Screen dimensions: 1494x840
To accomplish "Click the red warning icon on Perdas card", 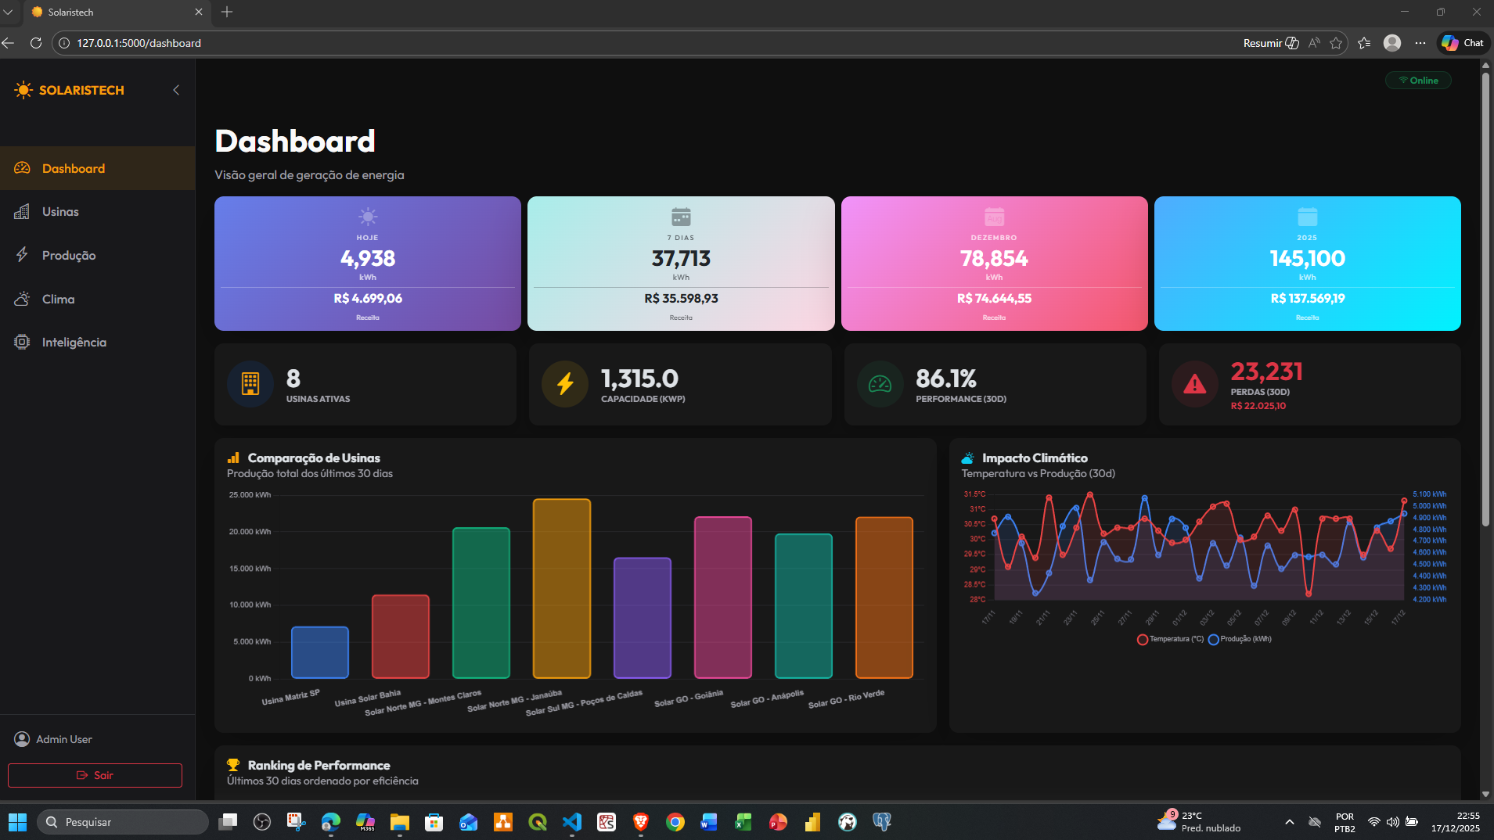I will point(1194,384).
